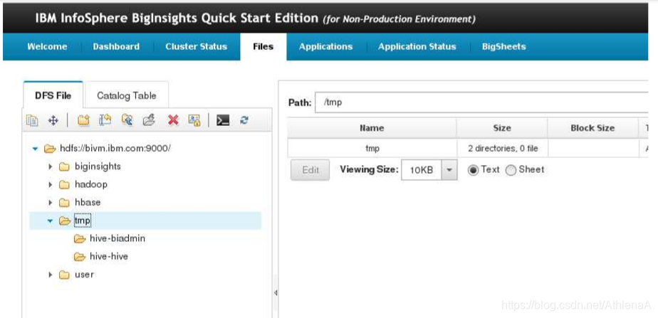Image resolution: width=658 pixels, height=318 pixels.
Task: Create a new directory with folder icon
Action: (x=84, y=121)
